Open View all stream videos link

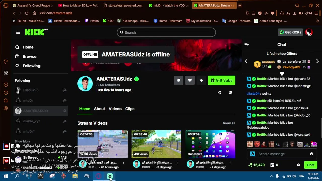229,123
